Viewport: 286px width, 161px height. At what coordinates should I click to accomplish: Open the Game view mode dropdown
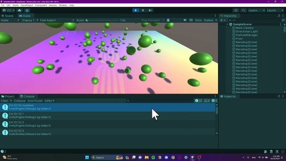[x=10, y=20]
